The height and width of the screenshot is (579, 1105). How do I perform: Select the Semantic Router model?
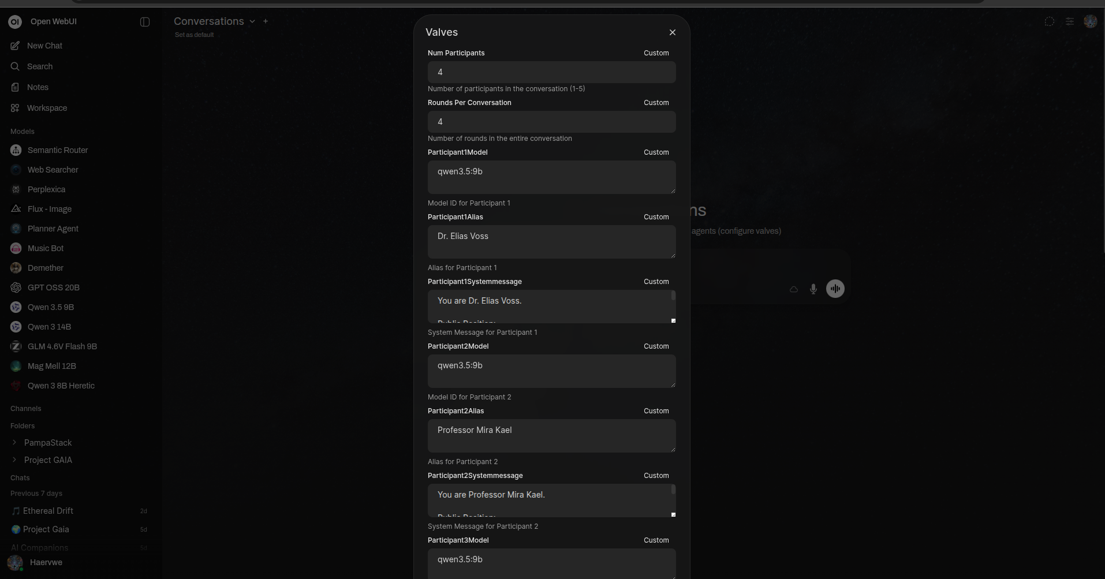[x=57, y=150]
